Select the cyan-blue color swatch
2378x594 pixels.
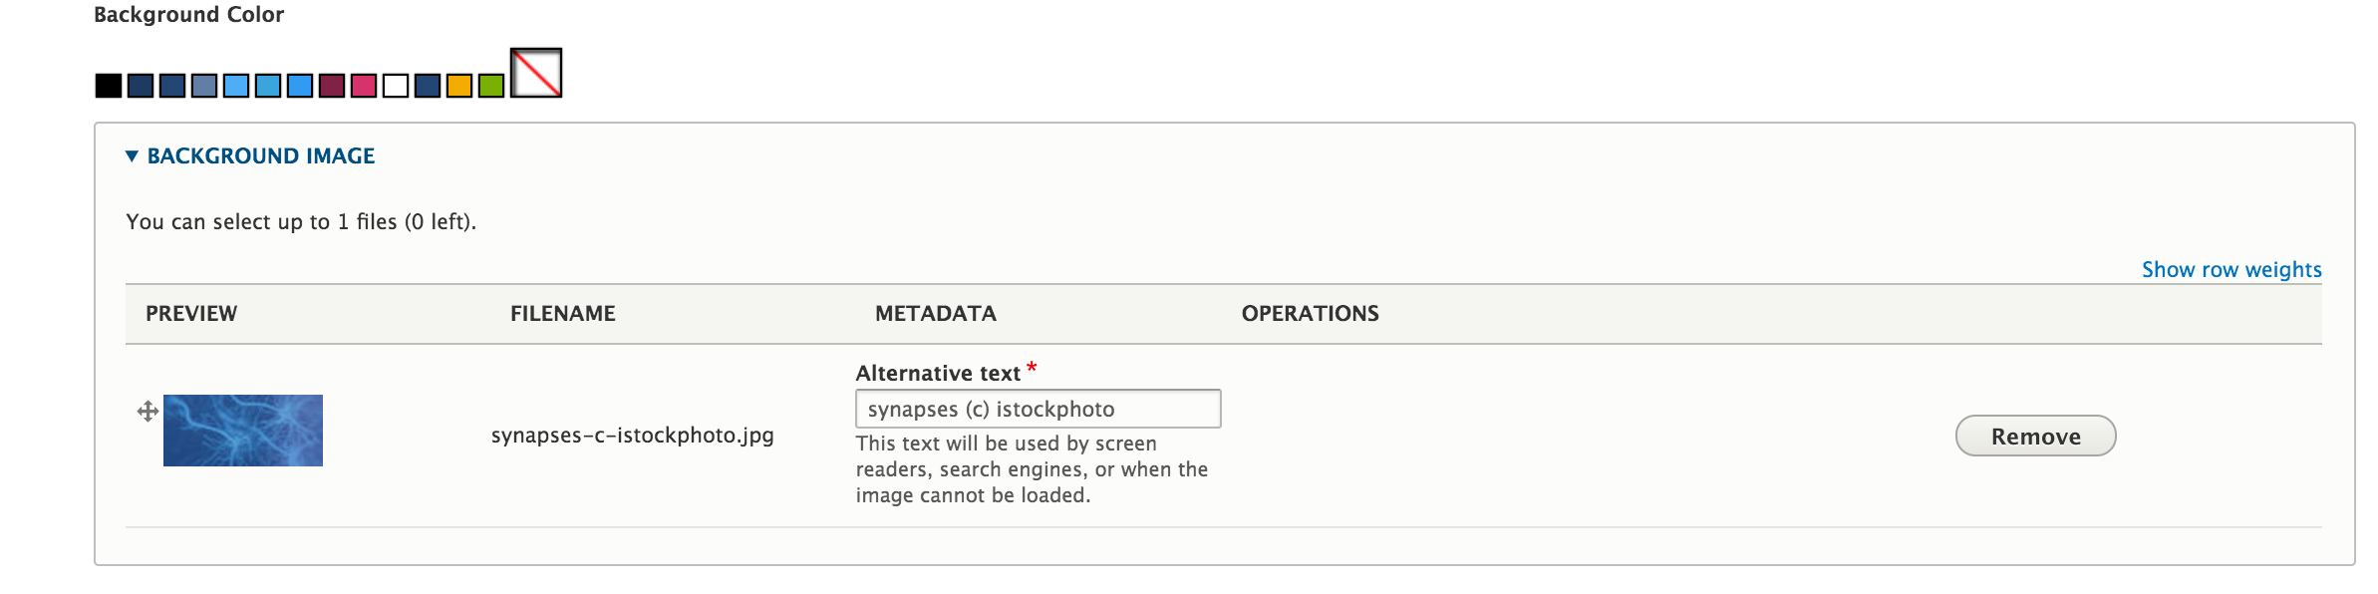267,85
